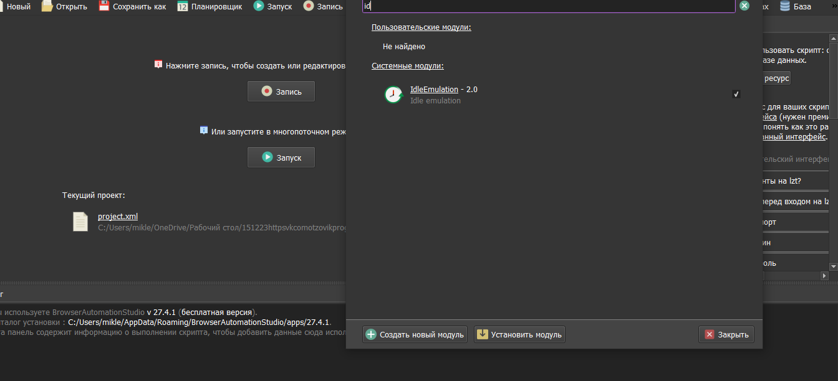Click Установить модуль button
Screen dimensions: 838x381
(x=519, y=334)
